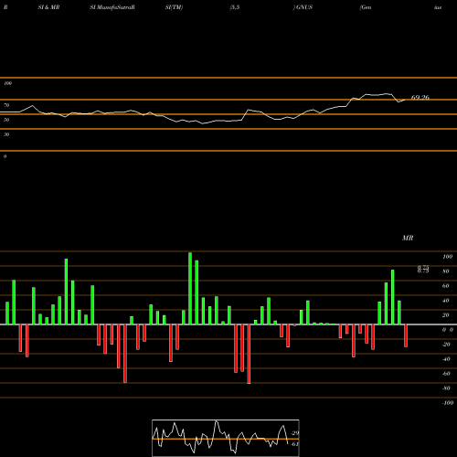This screenshot has height=457, width=457.
Task: Click the last red MR bar at right
Action: pos(406,335)
